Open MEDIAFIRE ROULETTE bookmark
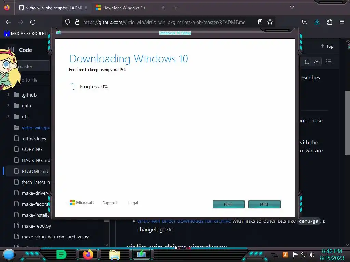Screen dimensions: 350x262 pyautogui.click(x=26, y=34)
